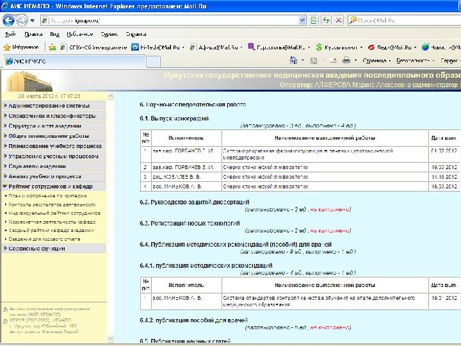Click the Read mail icon
The image size is (461, 346).
tap(333, 61)
